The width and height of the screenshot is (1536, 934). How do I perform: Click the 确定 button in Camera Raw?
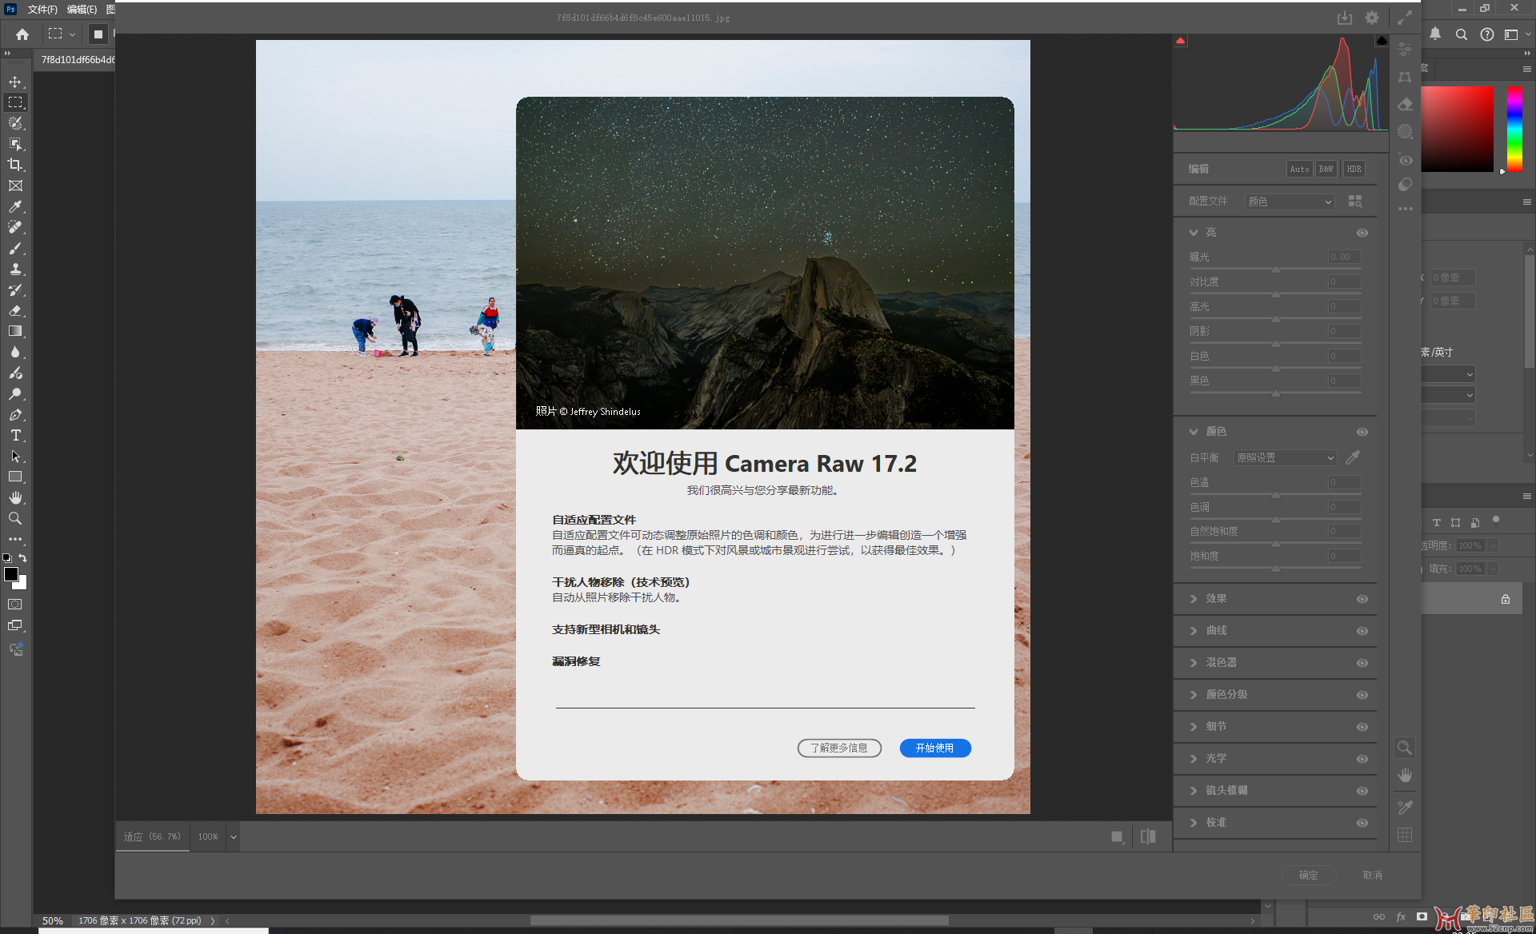[x=1309, y=876]
